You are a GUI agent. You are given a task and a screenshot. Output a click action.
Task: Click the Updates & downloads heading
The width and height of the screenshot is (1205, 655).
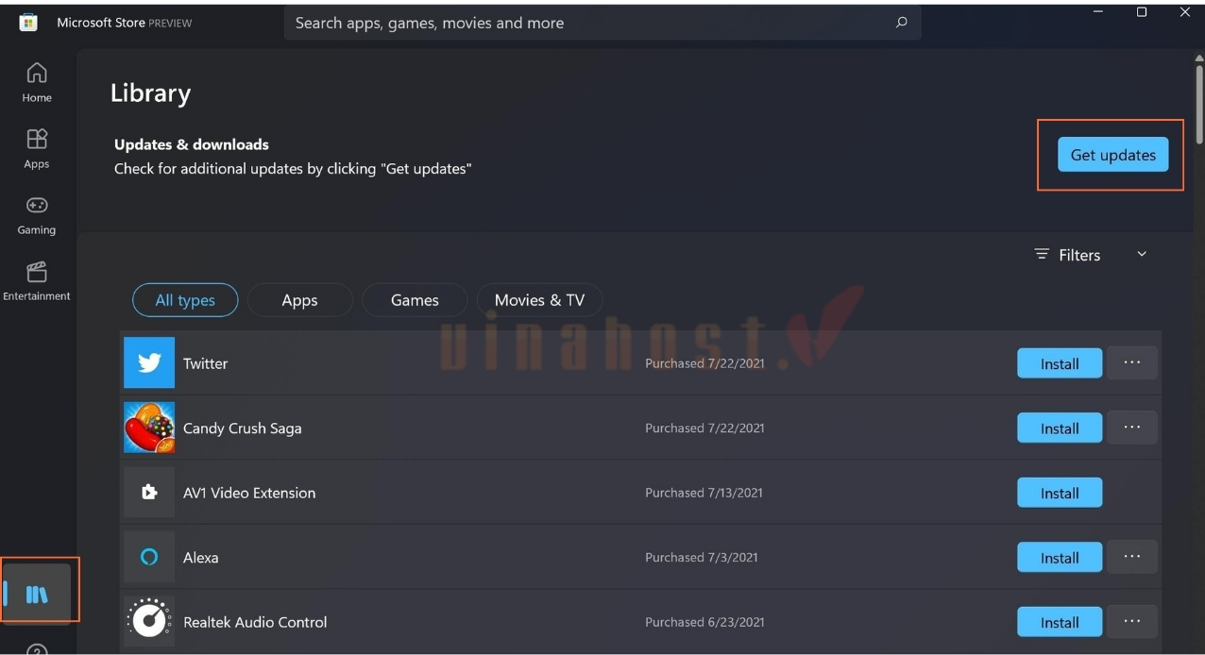192,144
